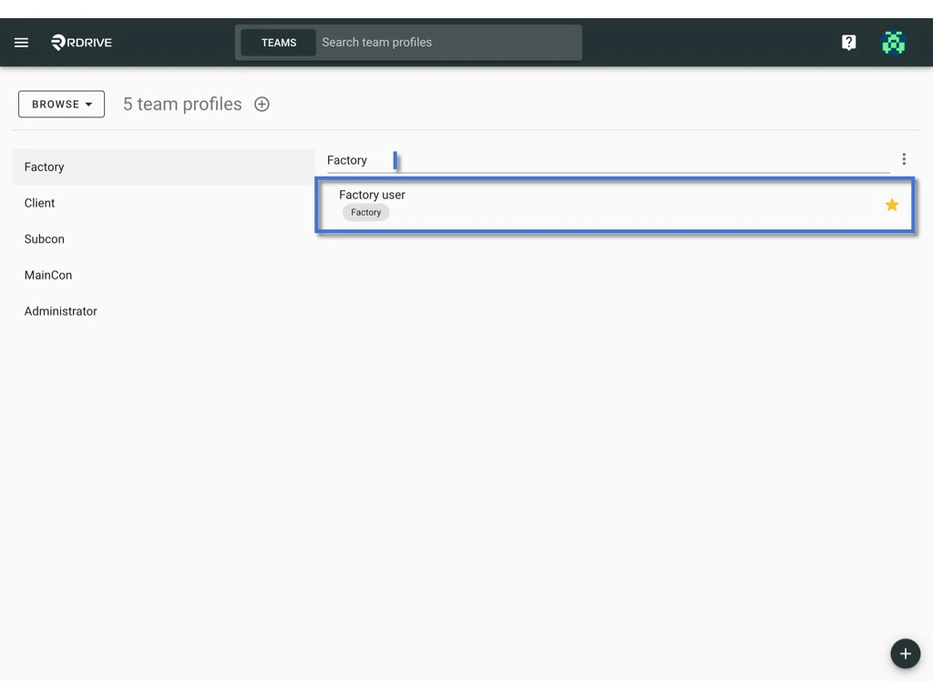Click the floating plus action button

(905, 653)
